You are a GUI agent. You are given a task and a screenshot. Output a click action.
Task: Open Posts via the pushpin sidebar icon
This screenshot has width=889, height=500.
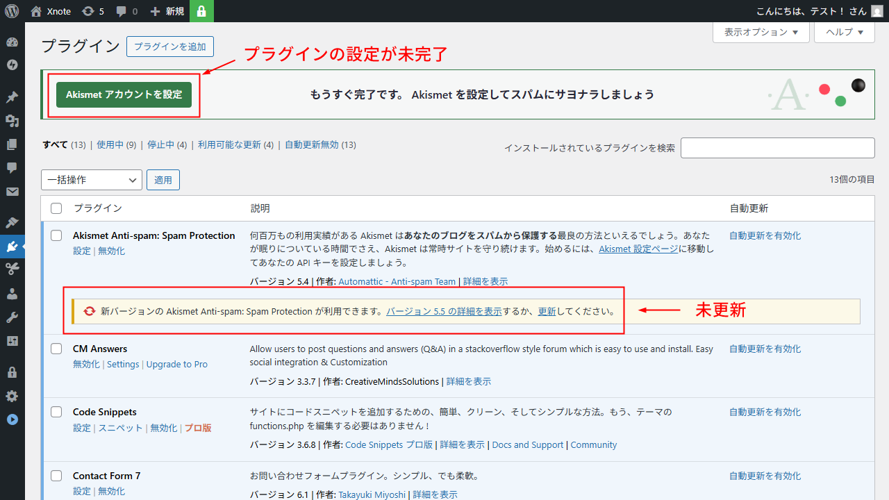[12, 97]
